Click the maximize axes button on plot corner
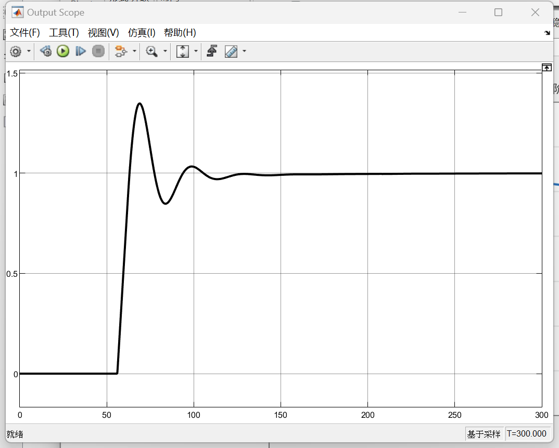 547,68
